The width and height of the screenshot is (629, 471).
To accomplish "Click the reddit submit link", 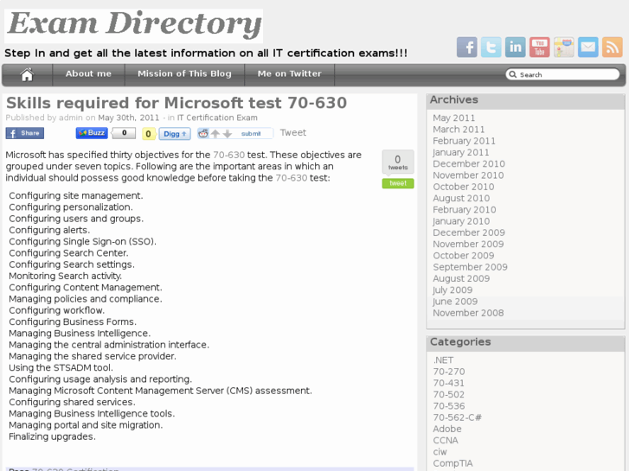I will (251, 134).
